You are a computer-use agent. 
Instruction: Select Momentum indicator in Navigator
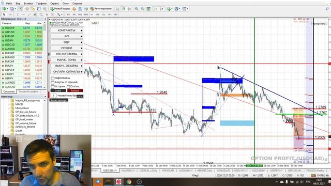[22, 108]
